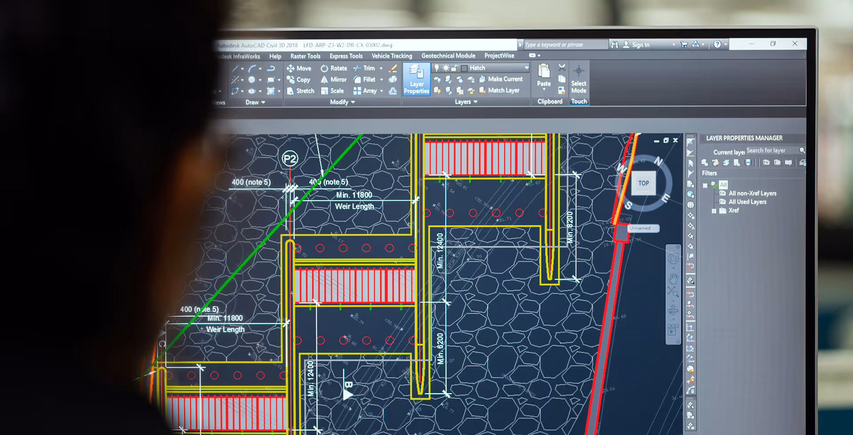Click Zoom Extents icon in navigation bar
853x435 pixels.
tap(673, 292)
